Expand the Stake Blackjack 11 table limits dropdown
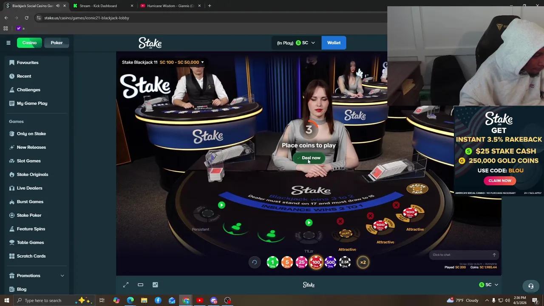 (x=202, y=62)
